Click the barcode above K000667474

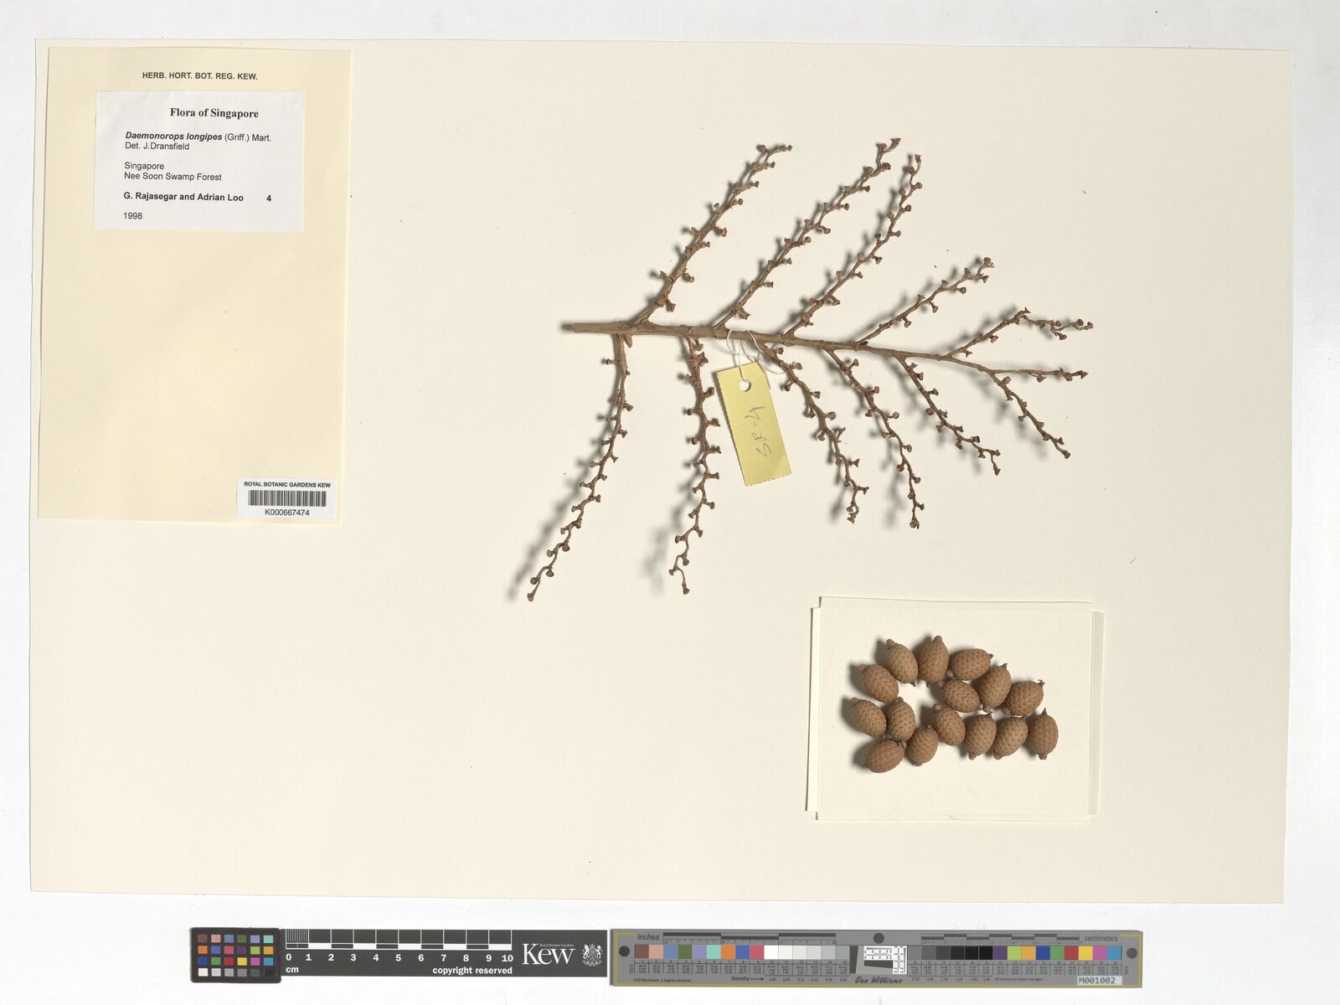tap(286, 499)
